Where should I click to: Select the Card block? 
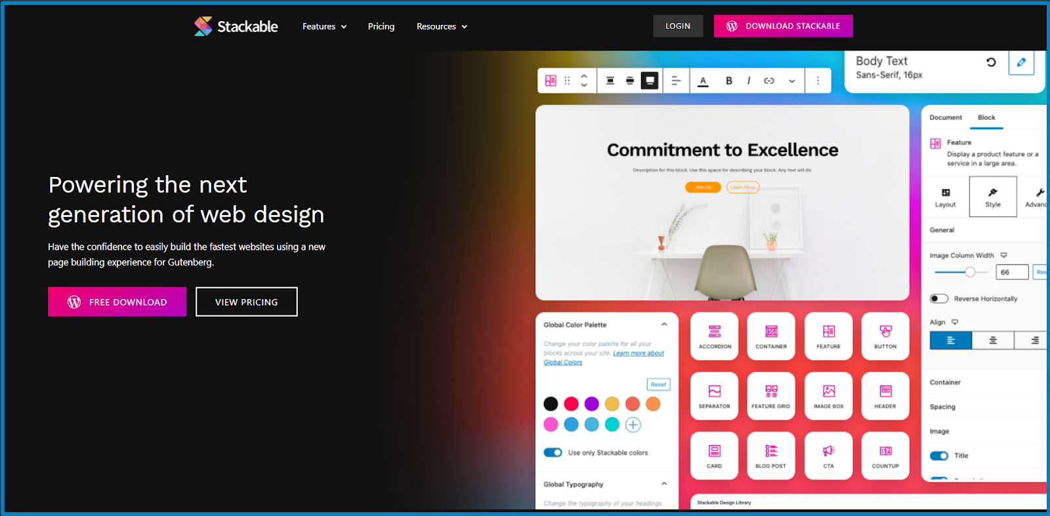click(x=715, y=456)
